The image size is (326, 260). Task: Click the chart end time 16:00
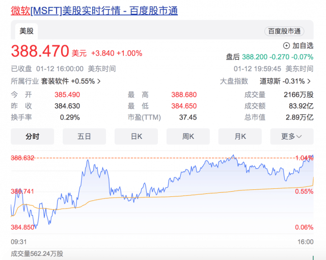[306, 242]
